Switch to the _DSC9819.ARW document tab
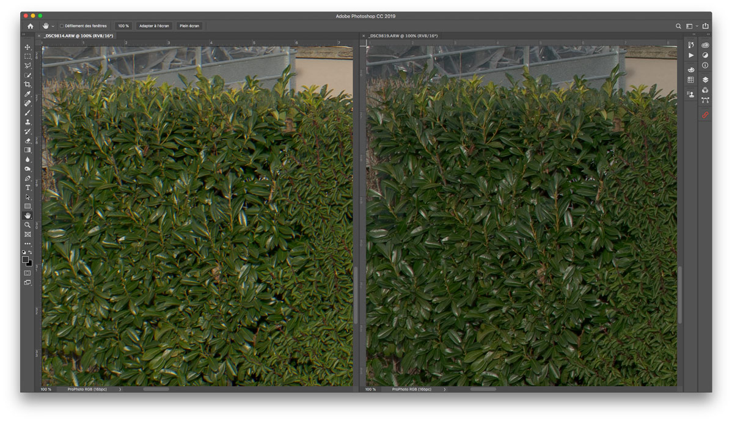This screenshot has width=732, height=421. (x=402, y=36)
